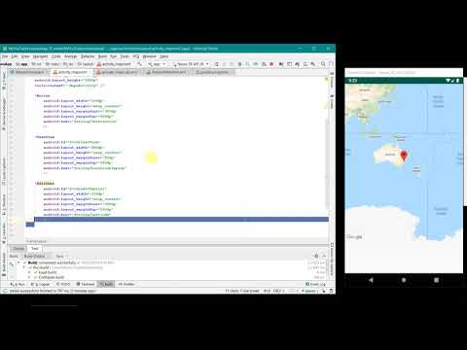Click the highlighted selected line in editor

click(x=181, y=220)
